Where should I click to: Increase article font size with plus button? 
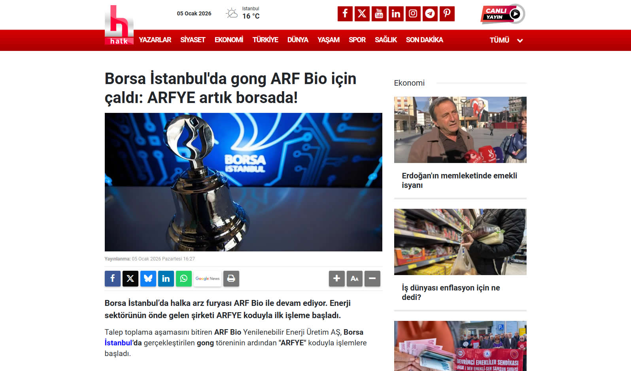336,279
